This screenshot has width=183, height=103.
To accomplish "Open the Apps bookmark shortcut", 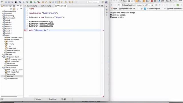I will [114, 9].
